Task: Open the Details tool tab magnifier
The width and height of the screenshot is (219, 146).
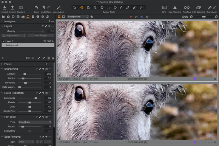Action: click(x=28, y=17)
